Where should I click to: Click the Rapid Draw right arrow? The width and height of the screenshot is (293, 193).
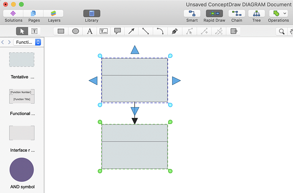pyautogui.click(x=176, y=81)
